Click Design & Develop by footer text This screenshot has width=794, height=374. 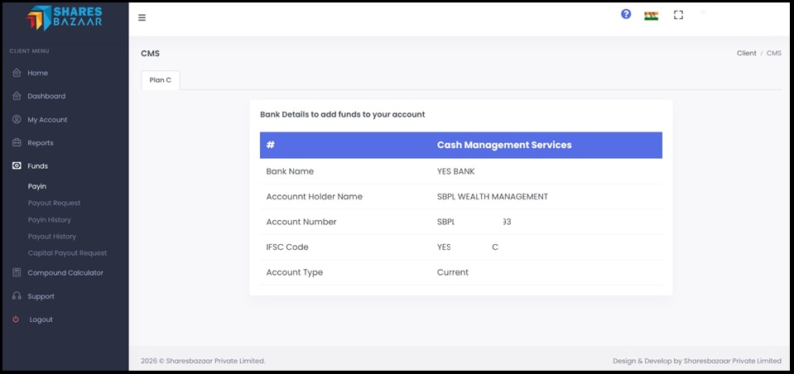coord(697,361)
